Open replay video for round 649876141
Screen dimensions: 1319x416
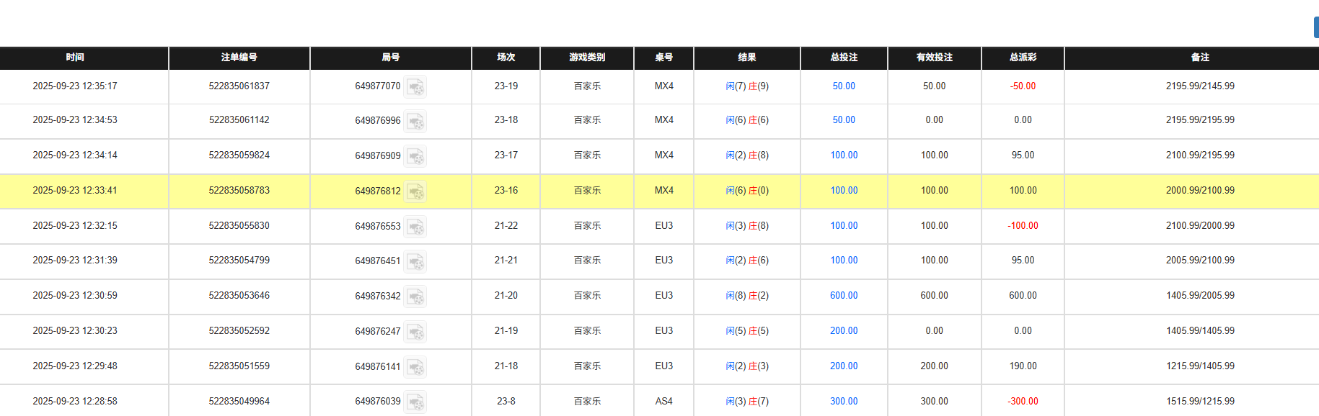click(x=416, y=366)
